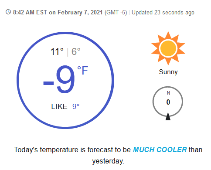
Task: Click the °F temperature unit symbol
Action: 82,71
